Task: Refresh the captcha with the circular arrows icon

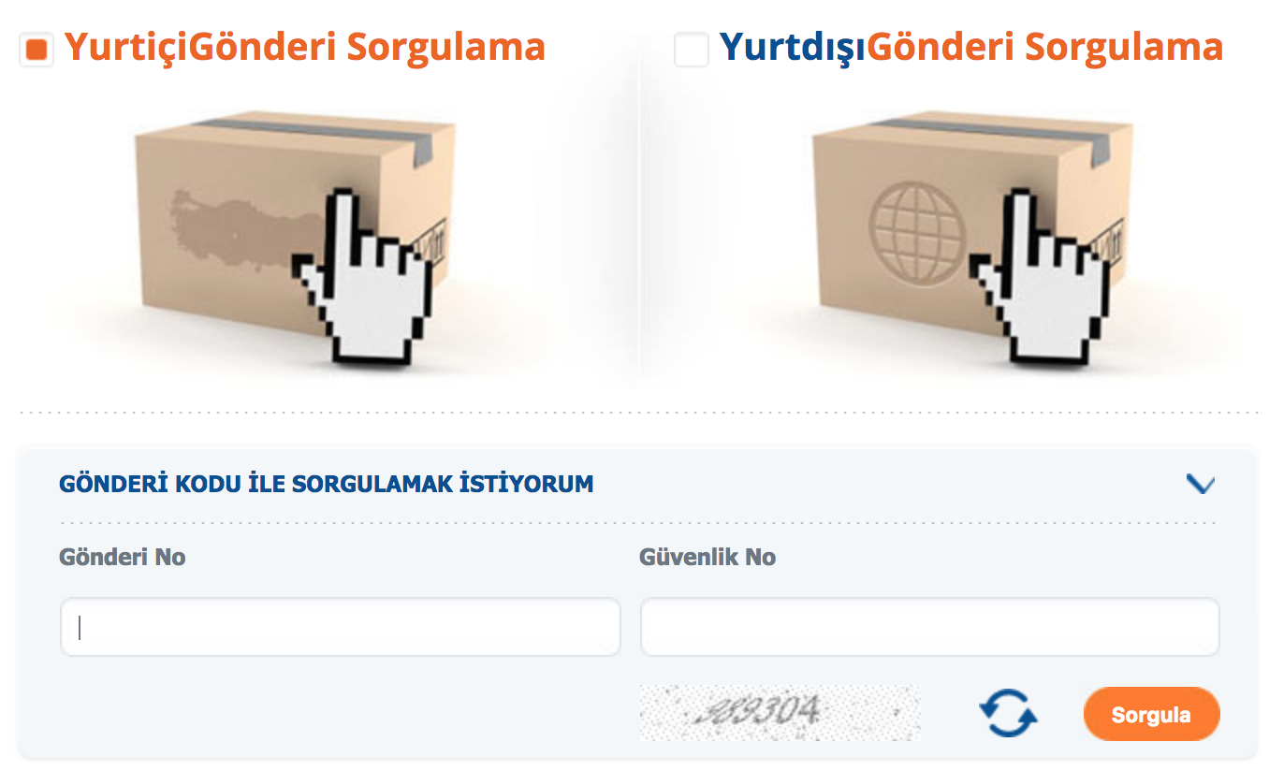Action: 1008,713
